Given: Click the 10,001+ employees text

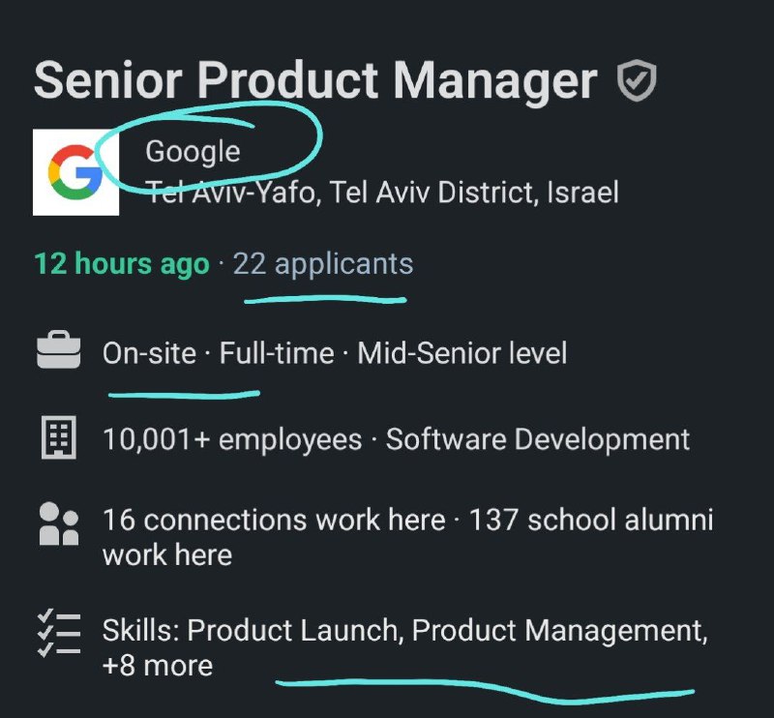Looking at the screenshot, I should (x=232, y=439).
